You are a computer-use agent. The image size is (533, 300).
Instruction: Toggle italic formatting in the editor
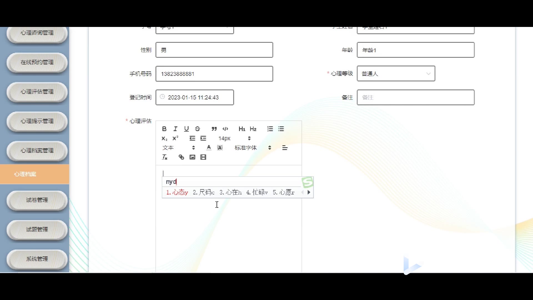coord(175,129)
